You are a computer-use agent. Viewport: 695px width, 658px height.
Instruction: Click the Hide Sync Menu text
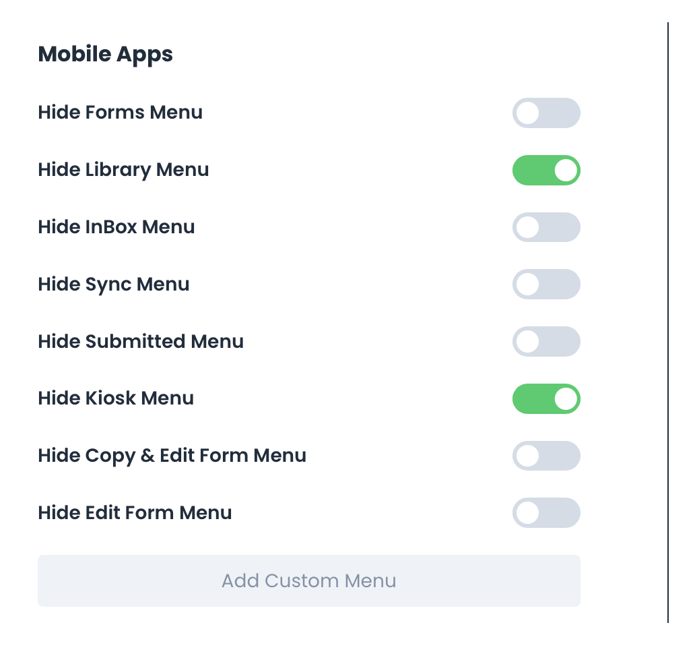[x=114, y=284]
